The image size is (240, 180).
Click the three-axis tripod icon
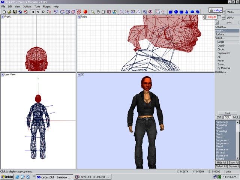coord(138,12)
